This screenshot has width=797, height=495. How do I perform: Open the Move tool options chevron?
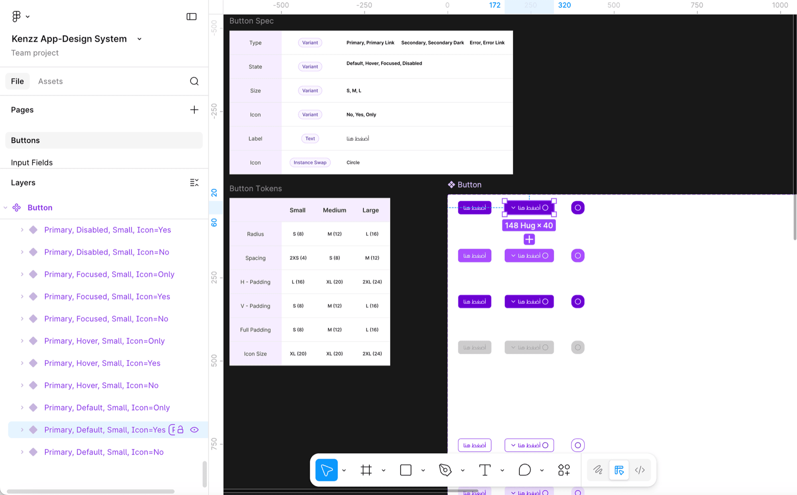point(344,470)
